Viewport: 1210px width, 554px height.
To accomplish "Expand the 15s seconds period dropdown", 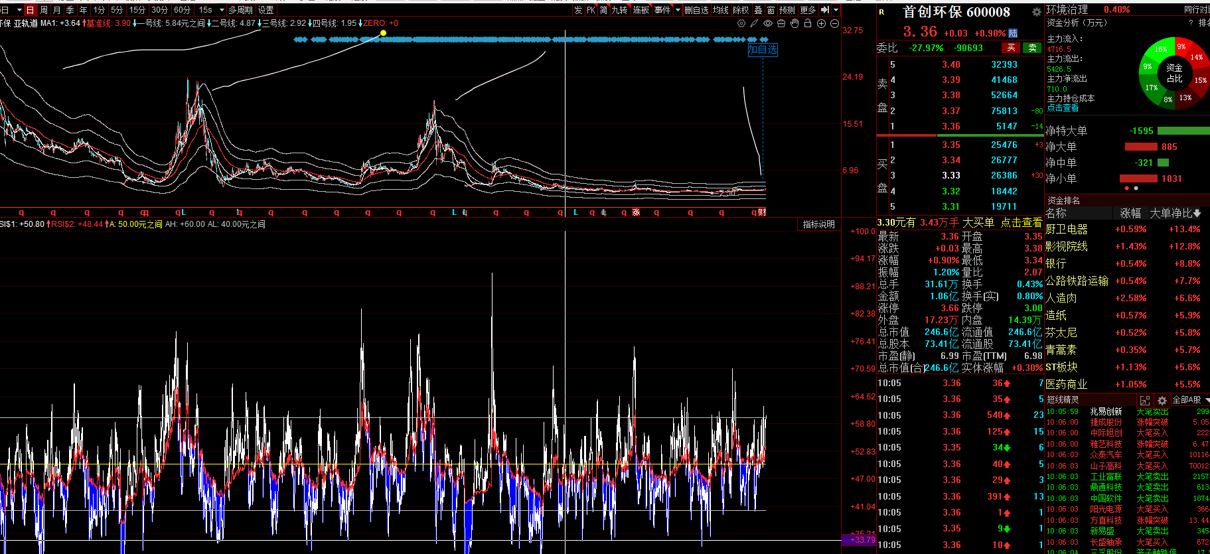I will pyautogui.click(x=222, y=10).
